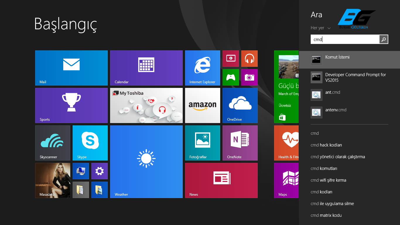400x225 pixels.
Task: Open the Store March of Empires tile
Action: (x=286, y=87)
